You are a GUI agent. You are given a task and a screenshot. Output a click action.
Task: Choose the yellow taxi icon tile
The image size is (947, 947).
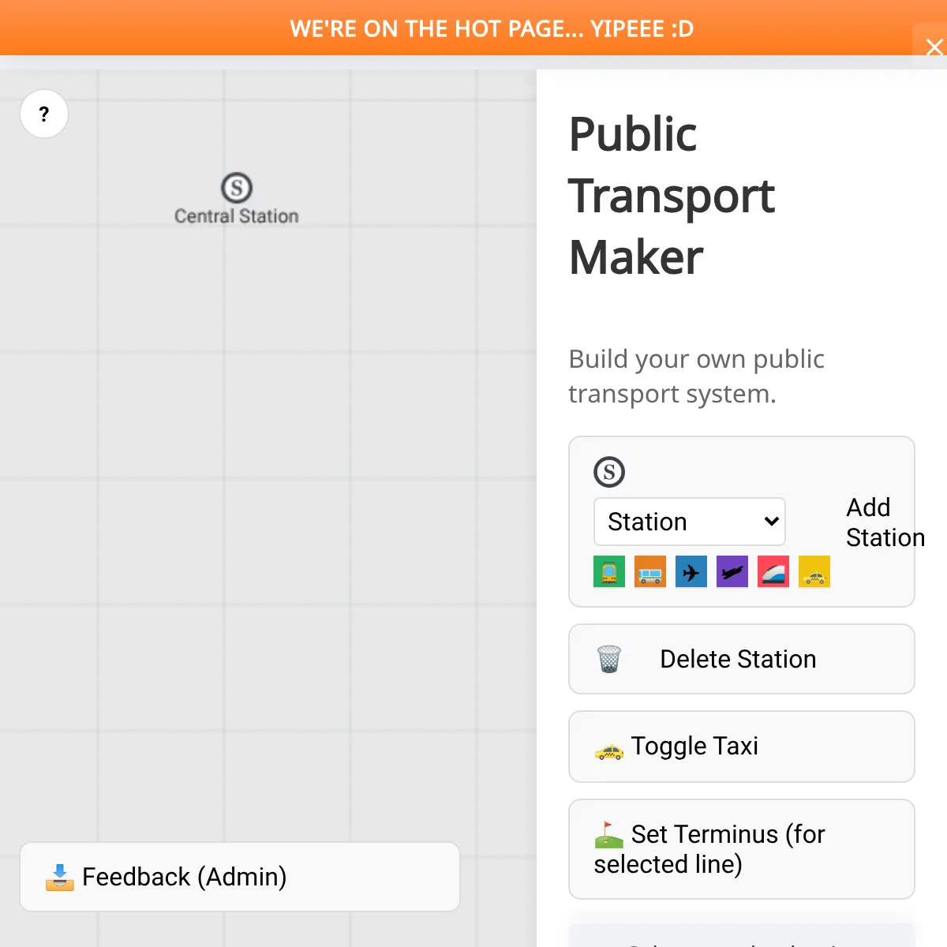814,571
